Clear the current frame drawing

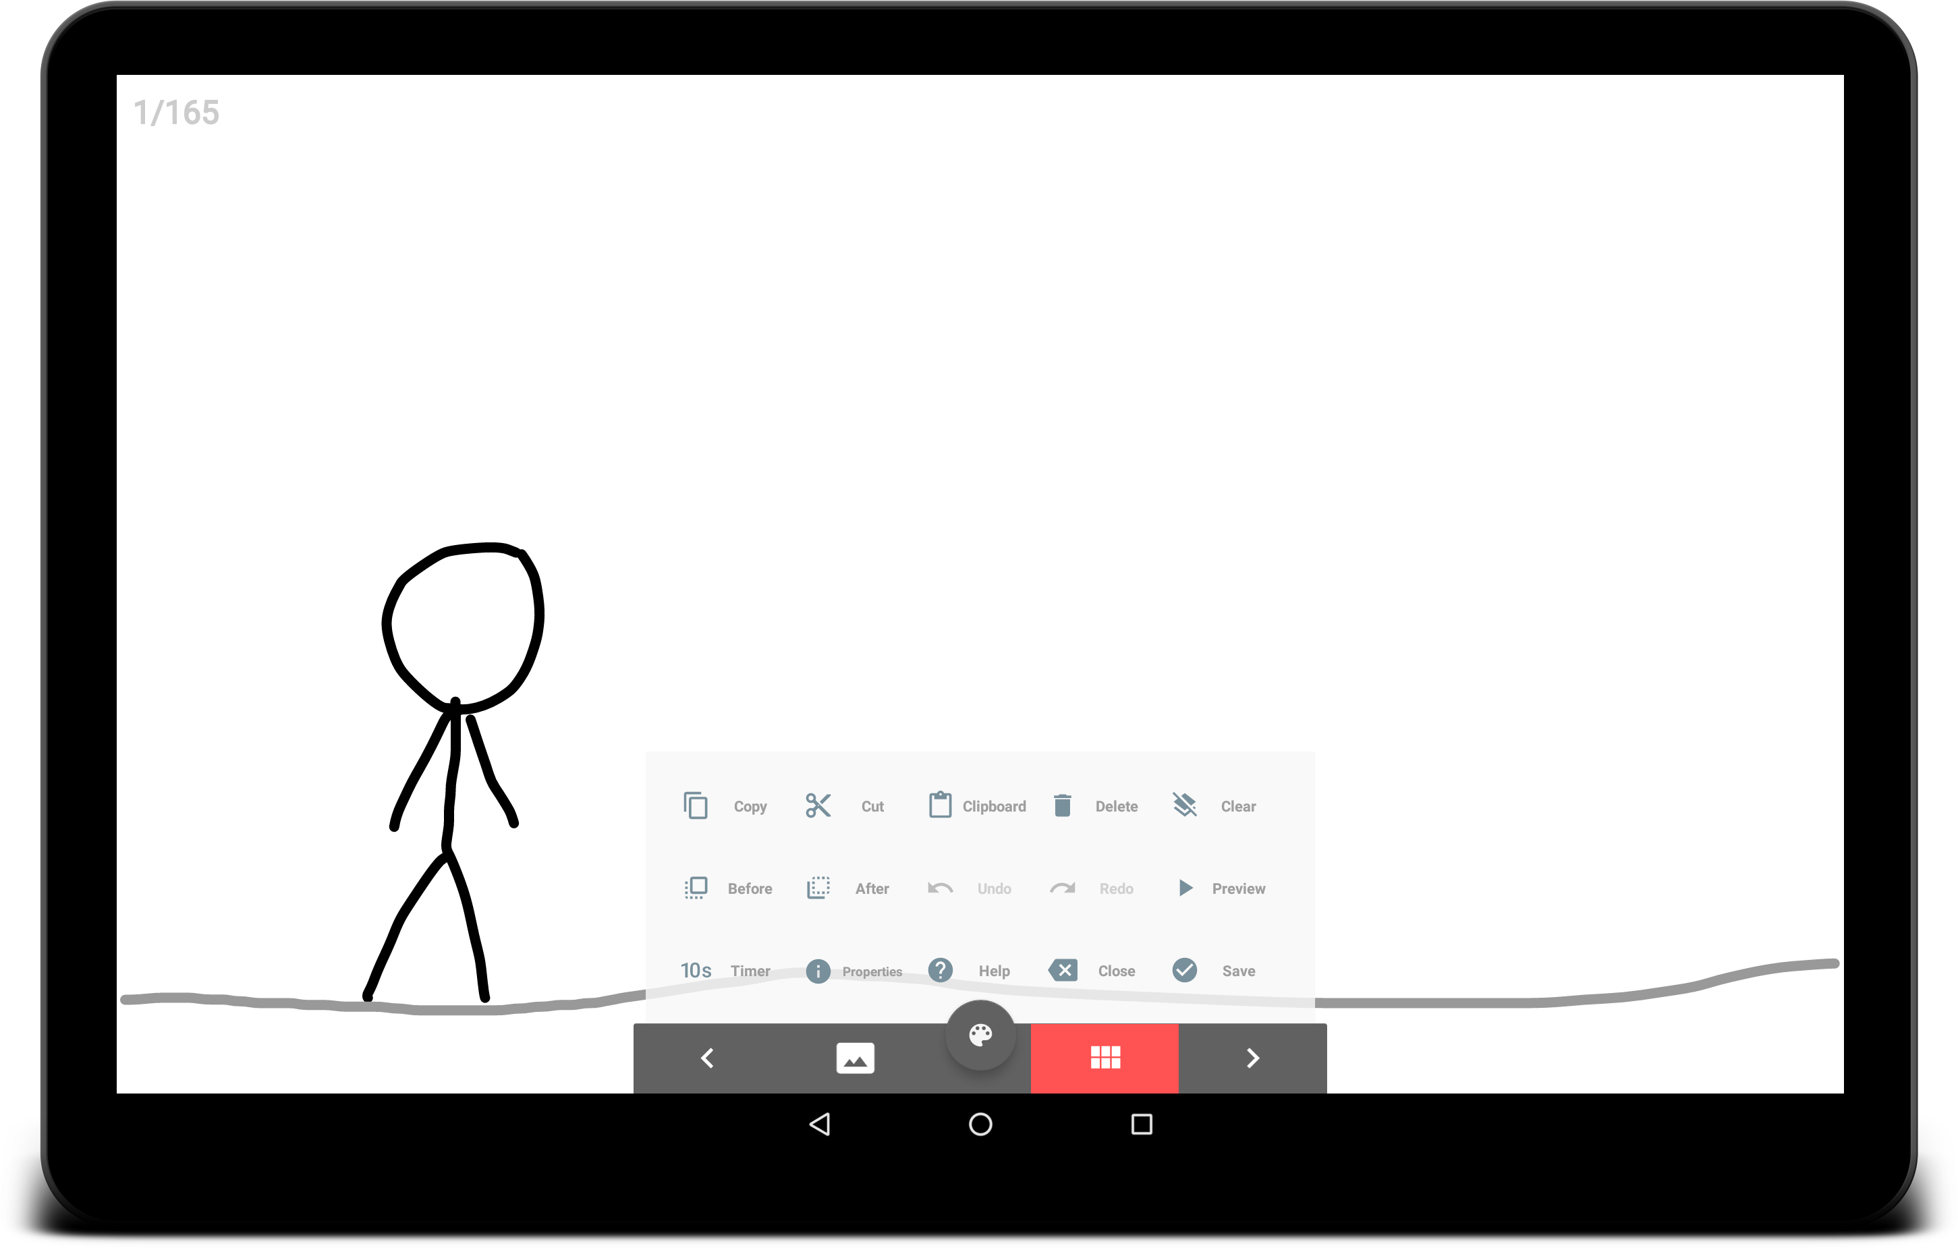[1185, 805]
